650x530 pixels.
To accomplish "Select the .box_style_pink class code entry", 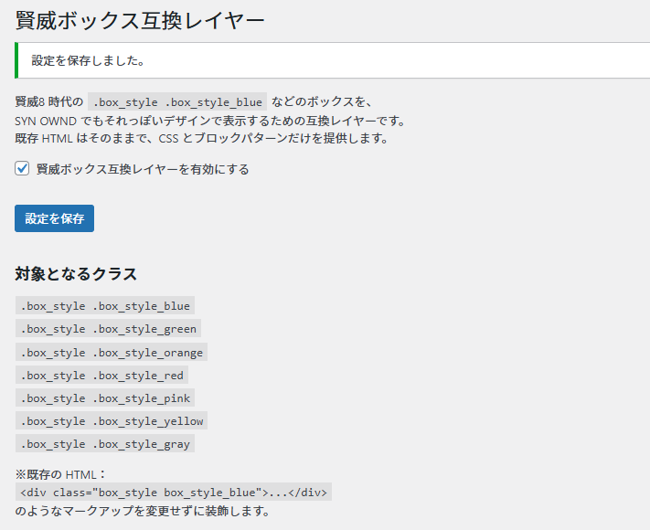I will coord(105,397).
